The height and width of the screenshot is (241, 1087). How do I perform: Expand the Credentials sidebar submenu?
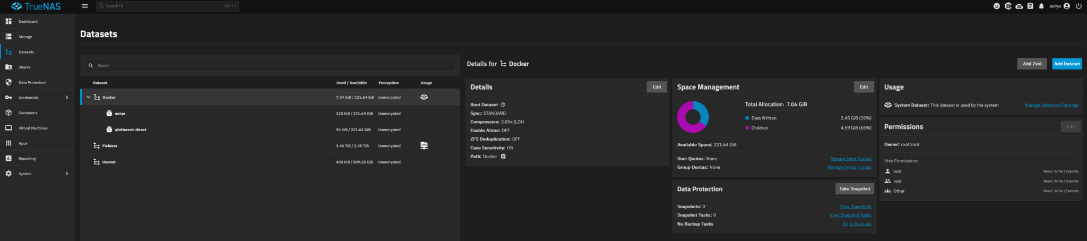tap(67, 97)
